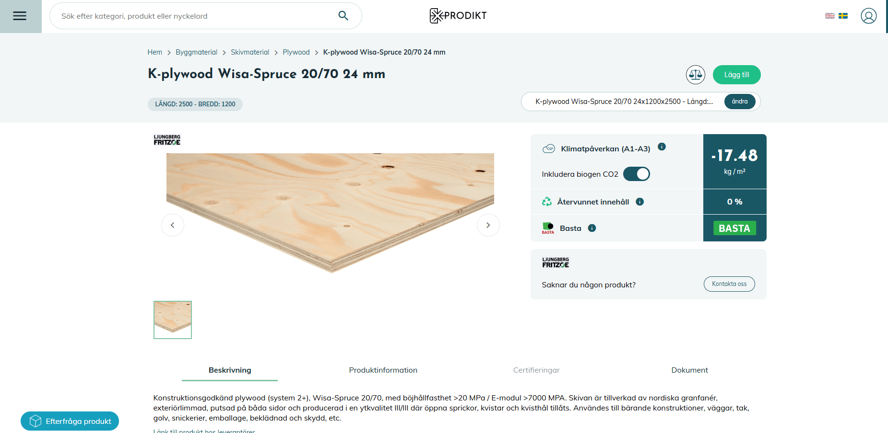Show the next product image with right arrow
This screenshot has height=433, width=888.
(488, 225)
